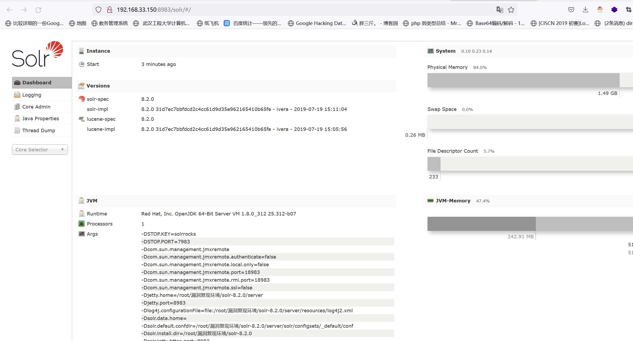Viewport: 633px width, 341px height.
Task: Bookmark this page with the star icon
Action: pos(511,10)
